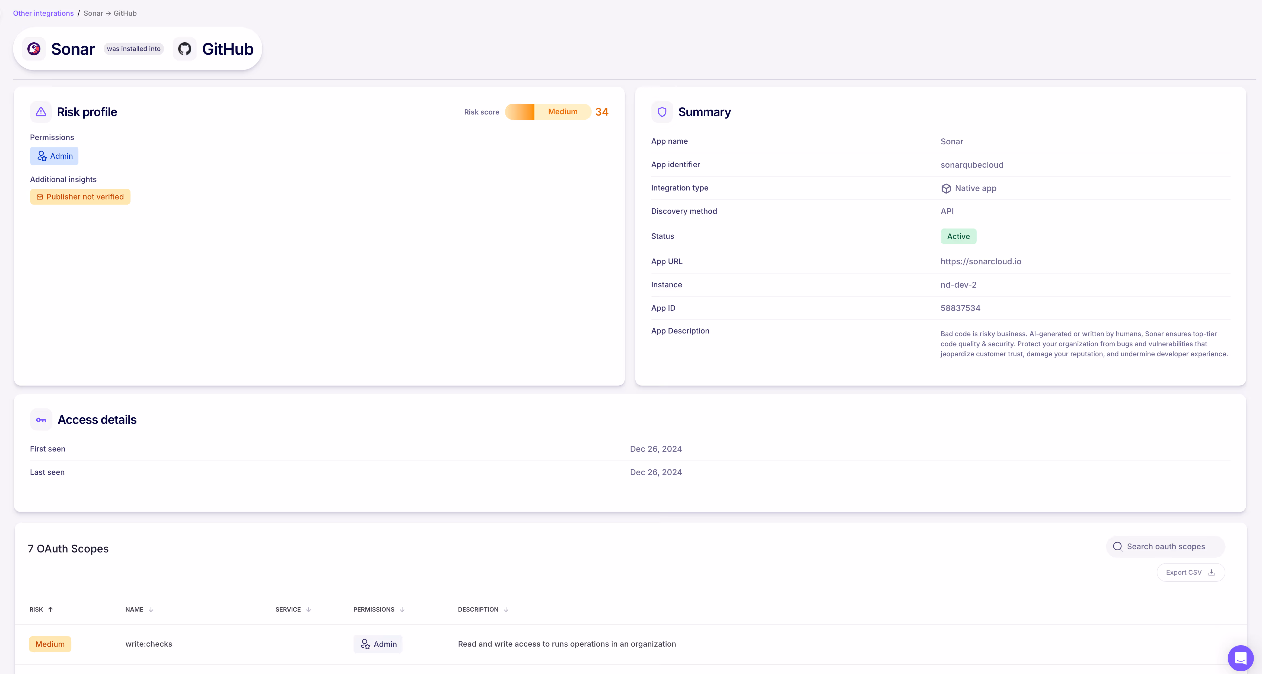Image resolution: width=1262 pixels, height=674 pixels.
Task: Click the Medium risk badge in write:checks row
Action: click(x=50, y=644)
